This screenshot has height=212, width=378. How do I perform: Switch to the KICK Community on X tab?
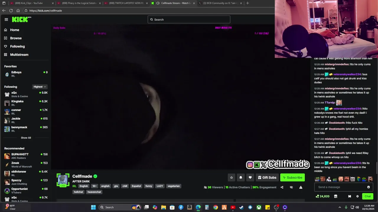tap(220, 3)
